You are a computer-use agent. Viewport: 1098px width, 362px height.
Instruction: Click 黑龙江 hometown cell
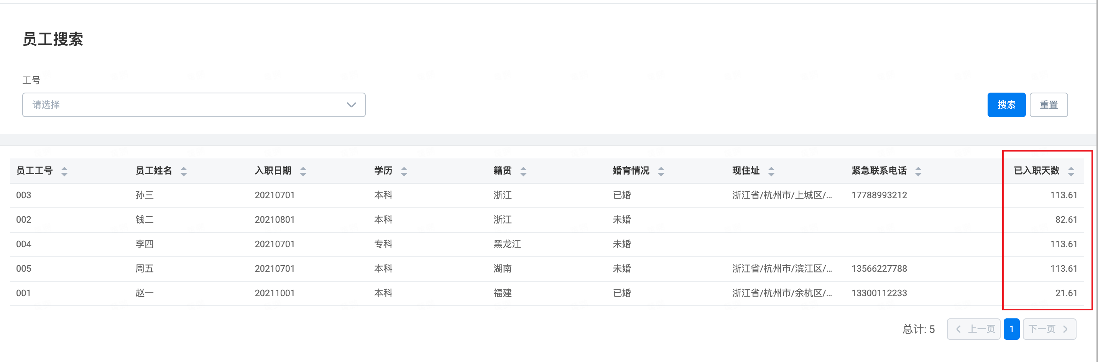(x=507, y=244)
